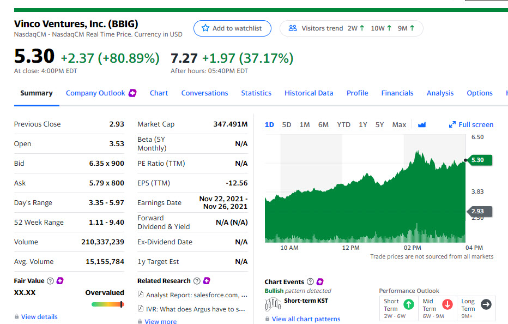
Task: Select the Max chart range
Action: (x=399, y=124)
